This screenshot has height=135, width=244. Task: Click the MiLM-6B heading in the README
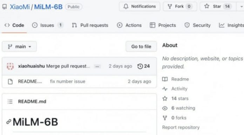click(x=35, y=122)
